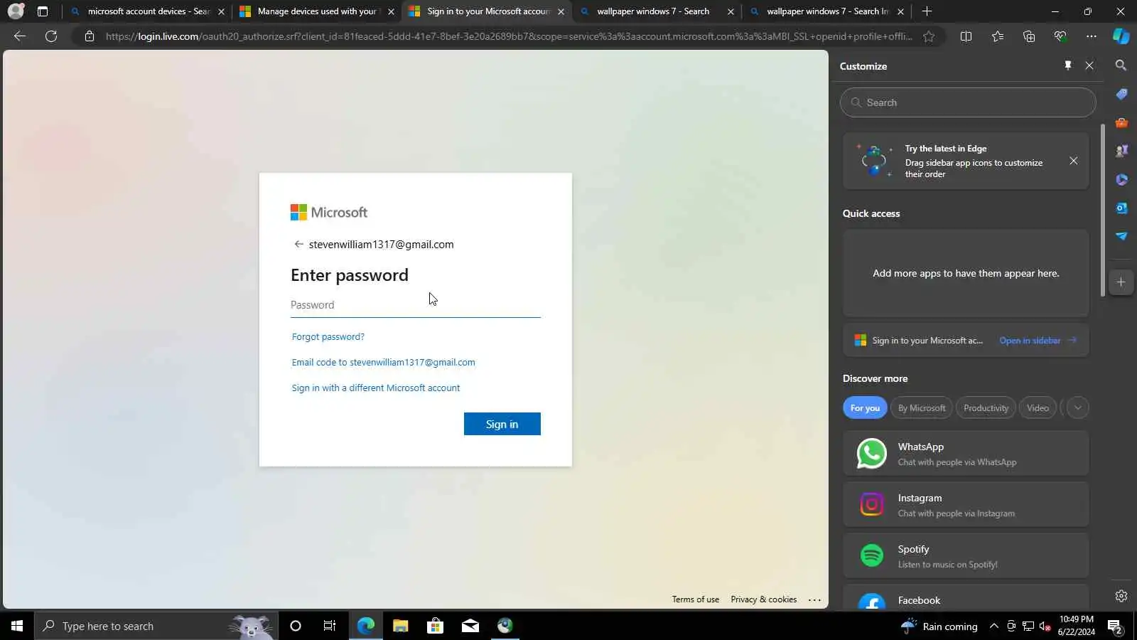1137x640 pixels.
Task: Add this page to favorites star
Action: (929, 36)
